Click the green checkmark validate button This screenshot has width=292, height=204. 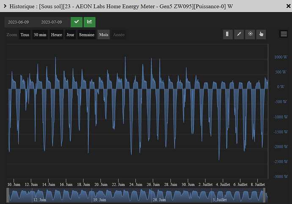coord(77,22)
